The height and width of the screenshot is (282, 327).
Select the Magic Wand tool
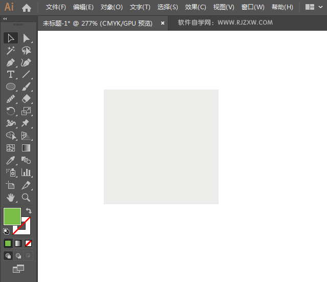click(x=11, y=50)
